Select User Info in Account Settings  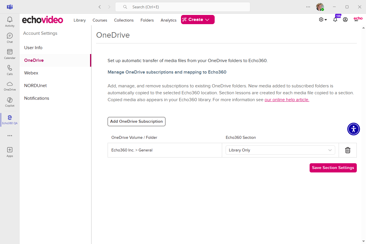point(56,48)
